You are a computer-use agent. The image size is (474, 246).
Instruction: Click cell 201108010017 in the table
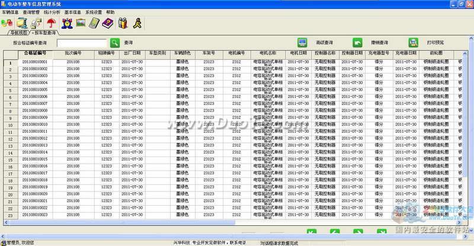click(x=35, y=173)
